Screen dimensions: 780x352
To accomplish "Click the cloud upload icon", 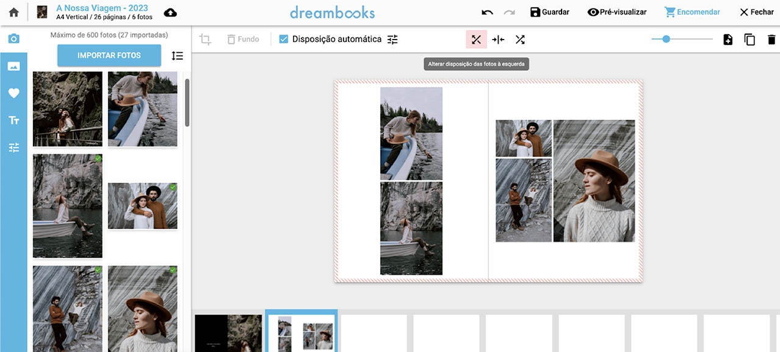I will (x=171, y=12).
